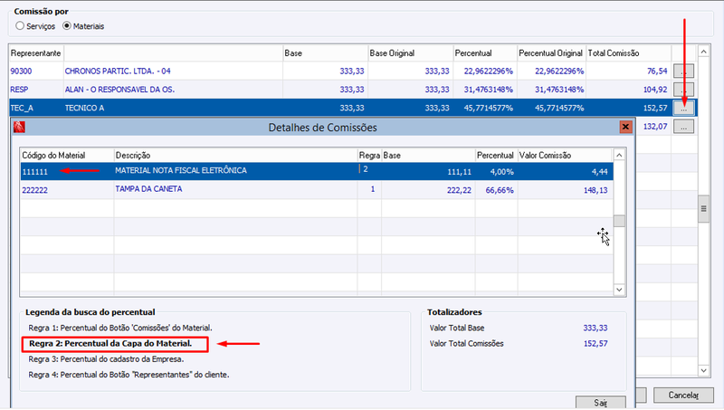
Task: Click the Representante column header
Action: (x=36, y=53)
